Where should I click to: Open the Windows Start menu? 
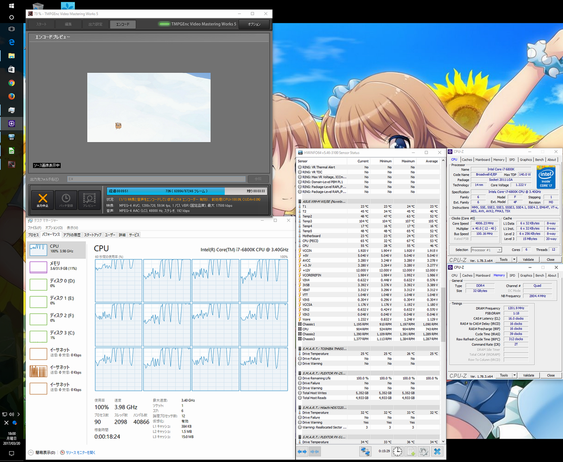[x=11, y=6]
